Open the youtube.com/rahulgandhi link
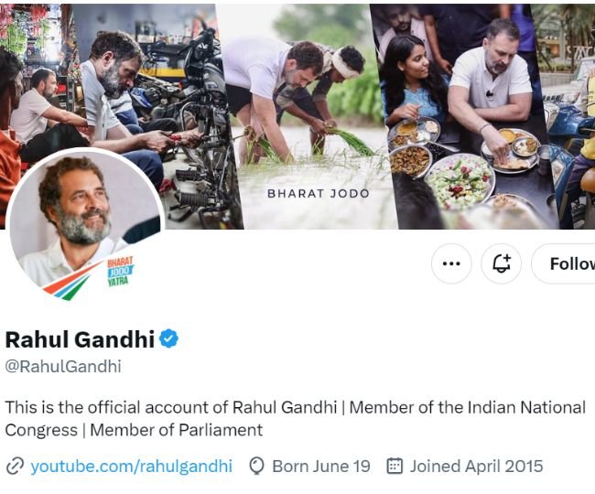This screenshot has height=494, width=595. 131,466
